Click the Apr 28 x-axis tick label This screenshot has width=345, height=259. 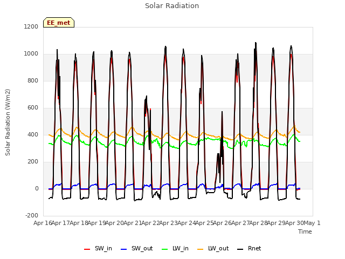tap(259, 223)
